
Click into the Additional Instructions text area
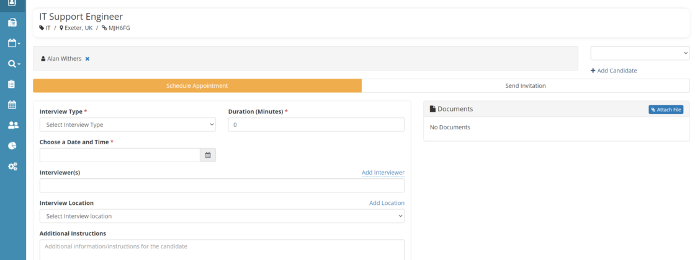222,249
